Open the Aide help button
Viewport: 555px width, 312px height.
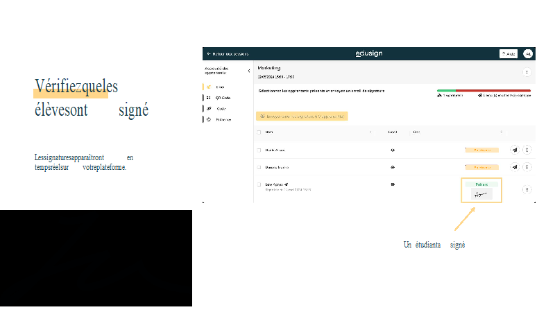pyautogui.click(x=508, y=54)
